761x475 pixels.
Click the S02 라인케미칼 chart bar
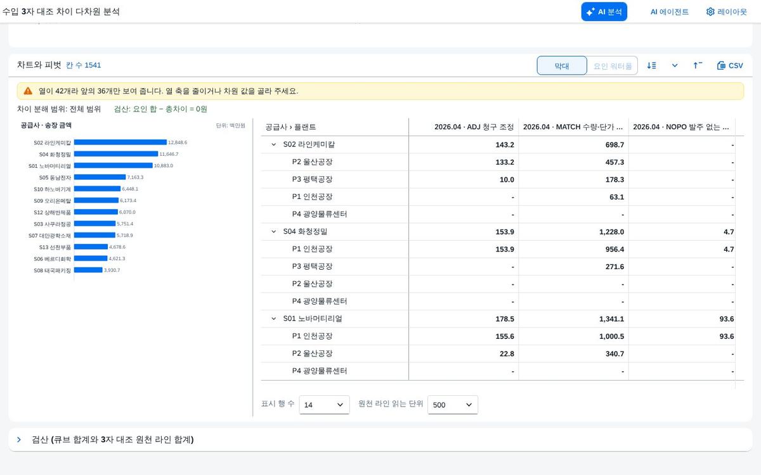point(120,142)
